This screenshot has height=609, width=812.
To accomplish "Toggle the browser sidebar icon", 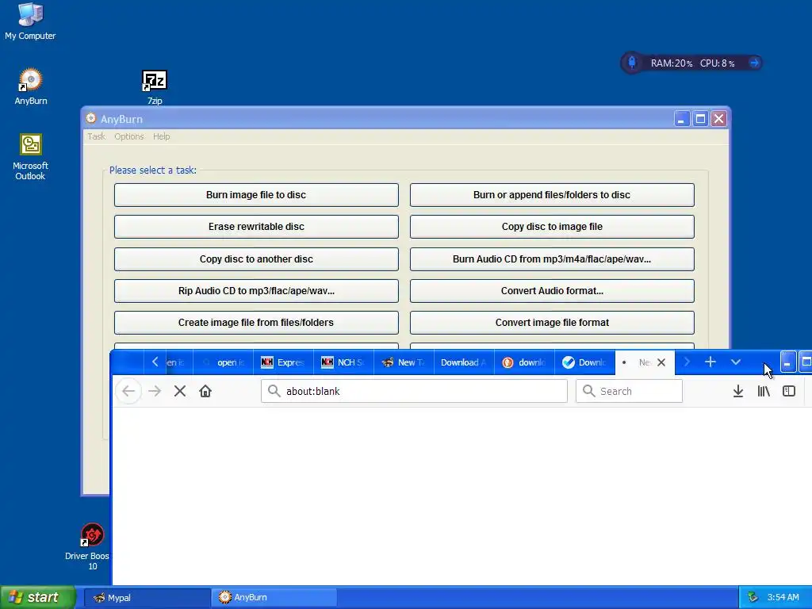I will pos(789,391).
